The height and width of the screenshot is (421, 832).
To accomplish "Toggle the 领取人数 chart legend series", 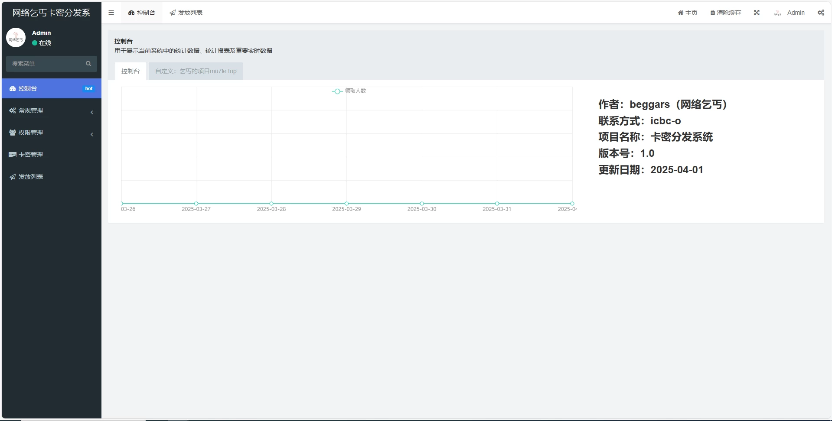I will [x=349, y=91].
